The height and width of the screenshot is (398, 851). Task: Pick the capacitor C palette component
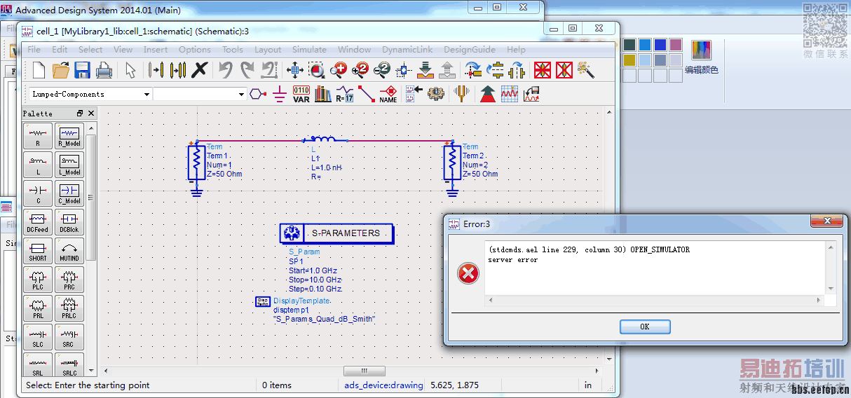pos(38,193)
